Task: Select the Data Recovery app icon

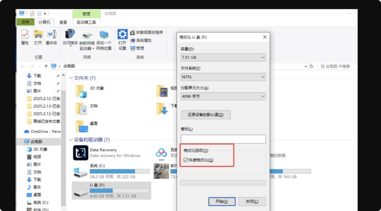Action: 80,153
